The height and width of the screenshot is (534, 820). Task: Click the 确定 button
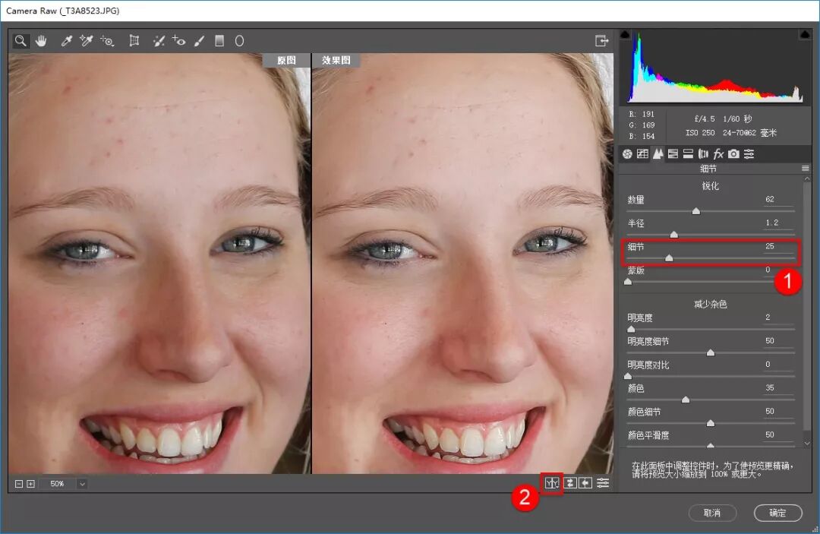pyautogui.click(x=777, y=513)
